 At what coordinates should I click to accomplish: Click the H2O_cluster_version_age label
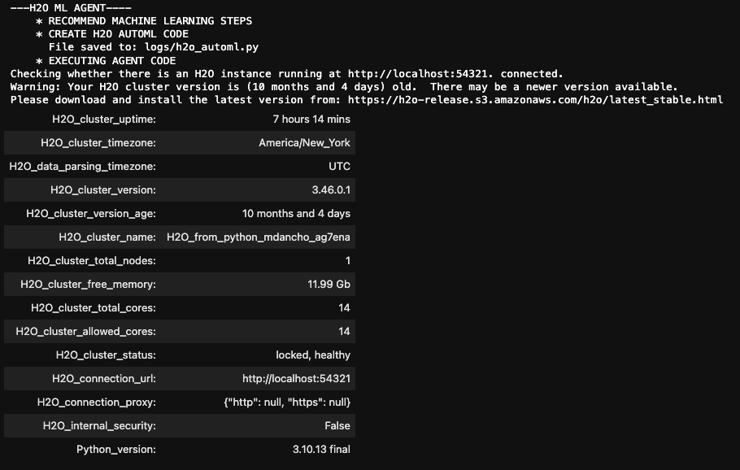coord(91,214)
